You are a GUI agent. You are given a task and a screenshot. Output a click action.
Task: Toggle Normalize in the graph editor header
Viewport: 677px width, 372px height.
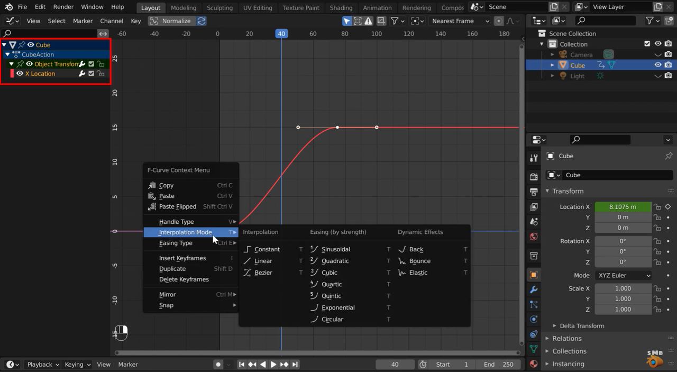[x=170, y=21]
